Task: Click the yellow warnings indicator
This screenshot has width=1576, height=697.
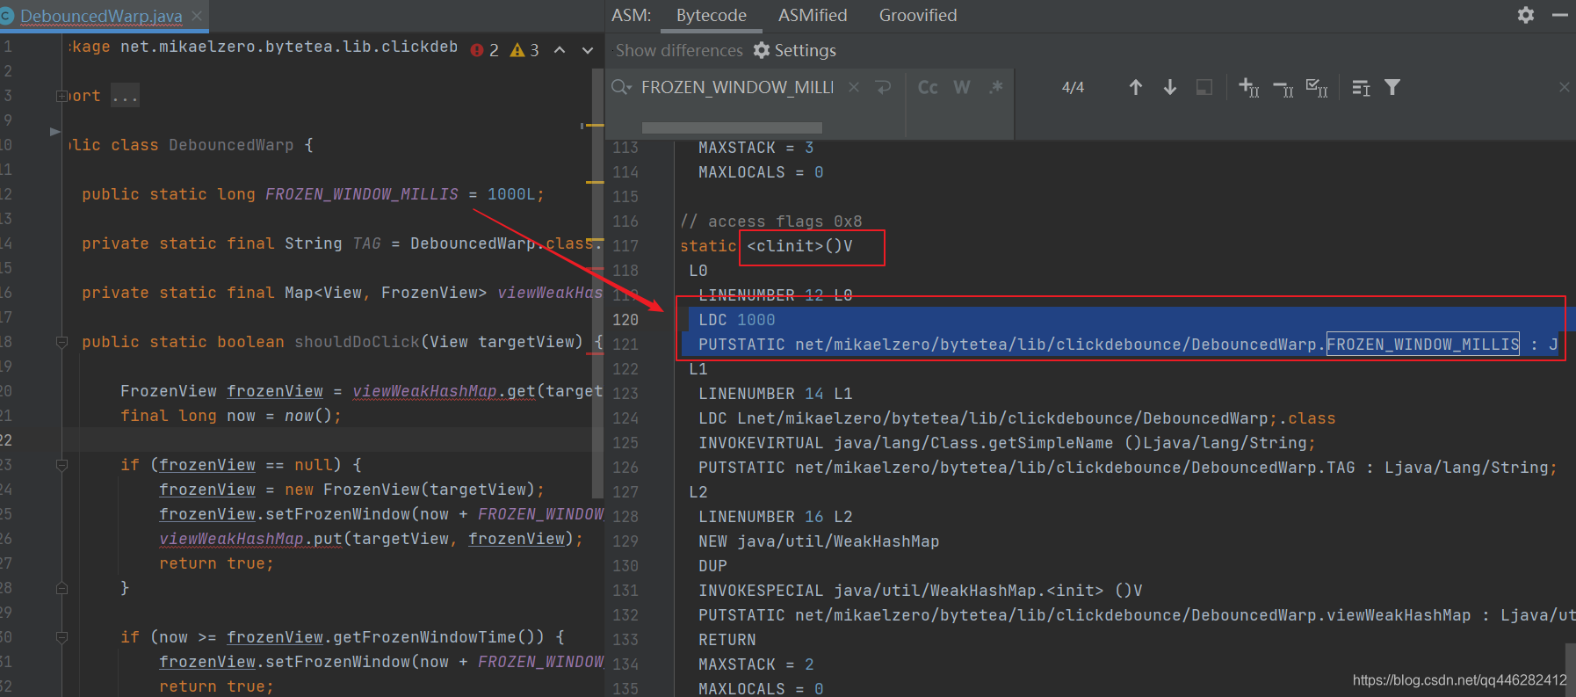Action: point(525,50)
